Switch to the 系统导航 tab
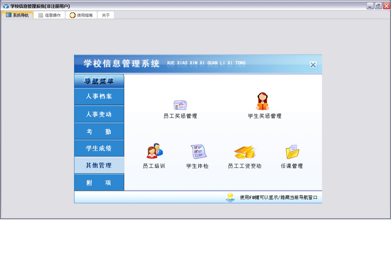Screen dimensions: 391x254 [17, 15]
